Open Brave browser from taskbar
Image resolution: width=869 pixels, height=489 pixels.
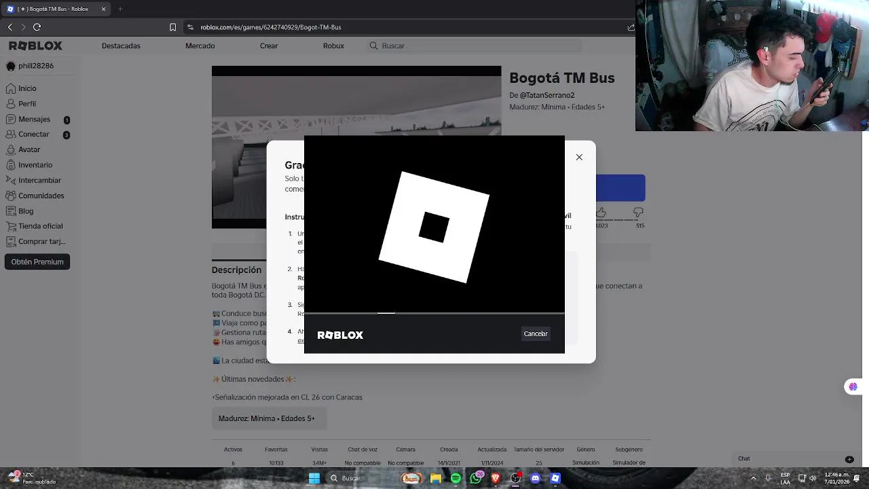496,478
